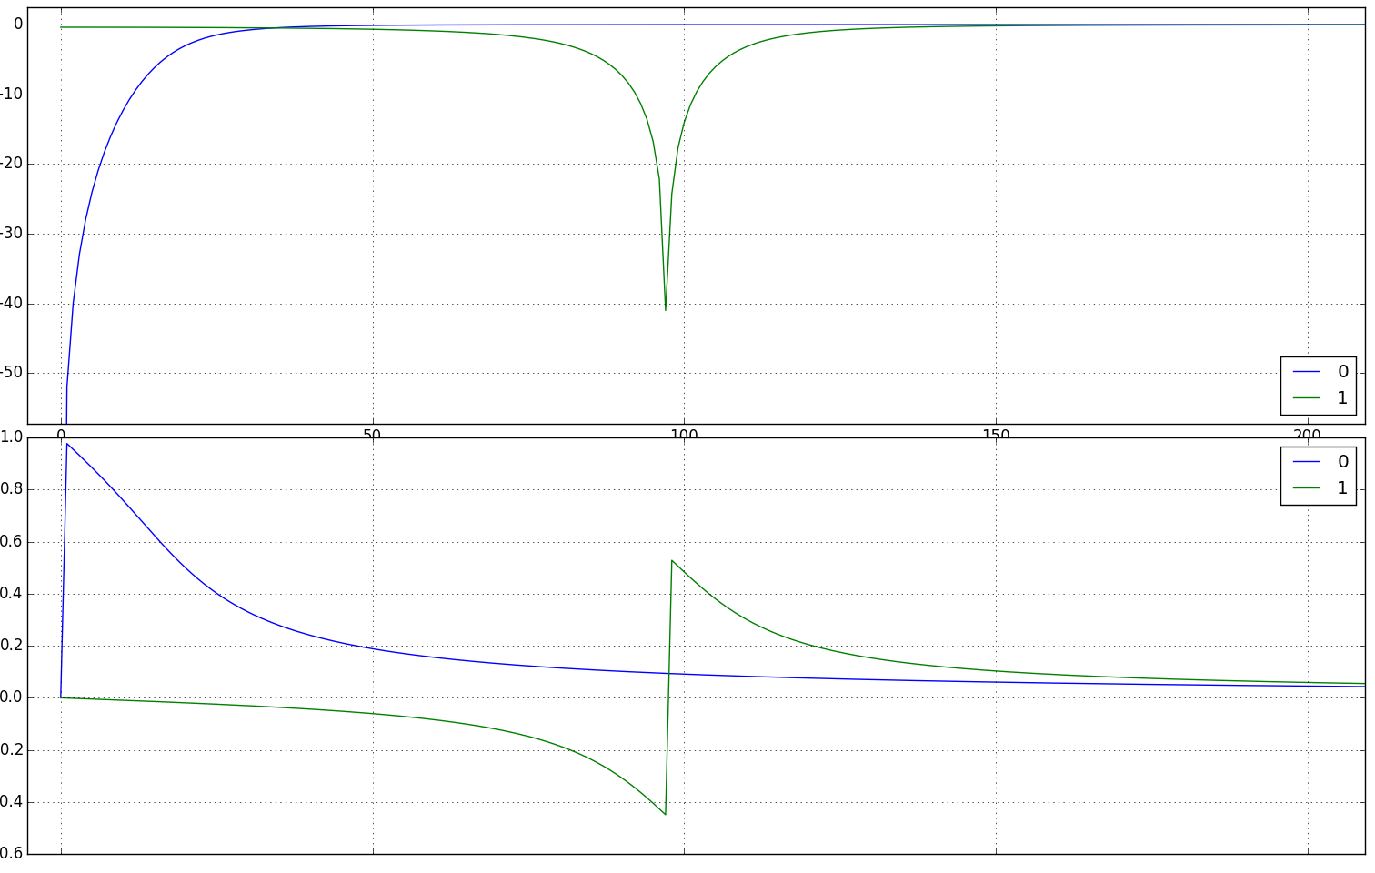Click the 1.0 y-axis tick label in bottom plot
The height and width of the screenshot is (873, 1375).
(x=12, y=437)
